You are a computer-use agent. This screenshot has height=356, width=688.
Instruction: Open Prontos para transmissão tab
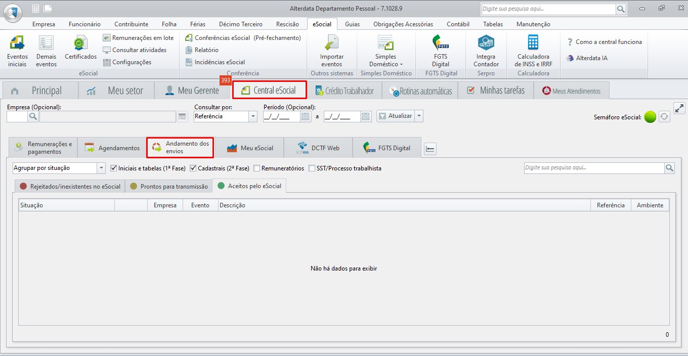tap(168, 186)
